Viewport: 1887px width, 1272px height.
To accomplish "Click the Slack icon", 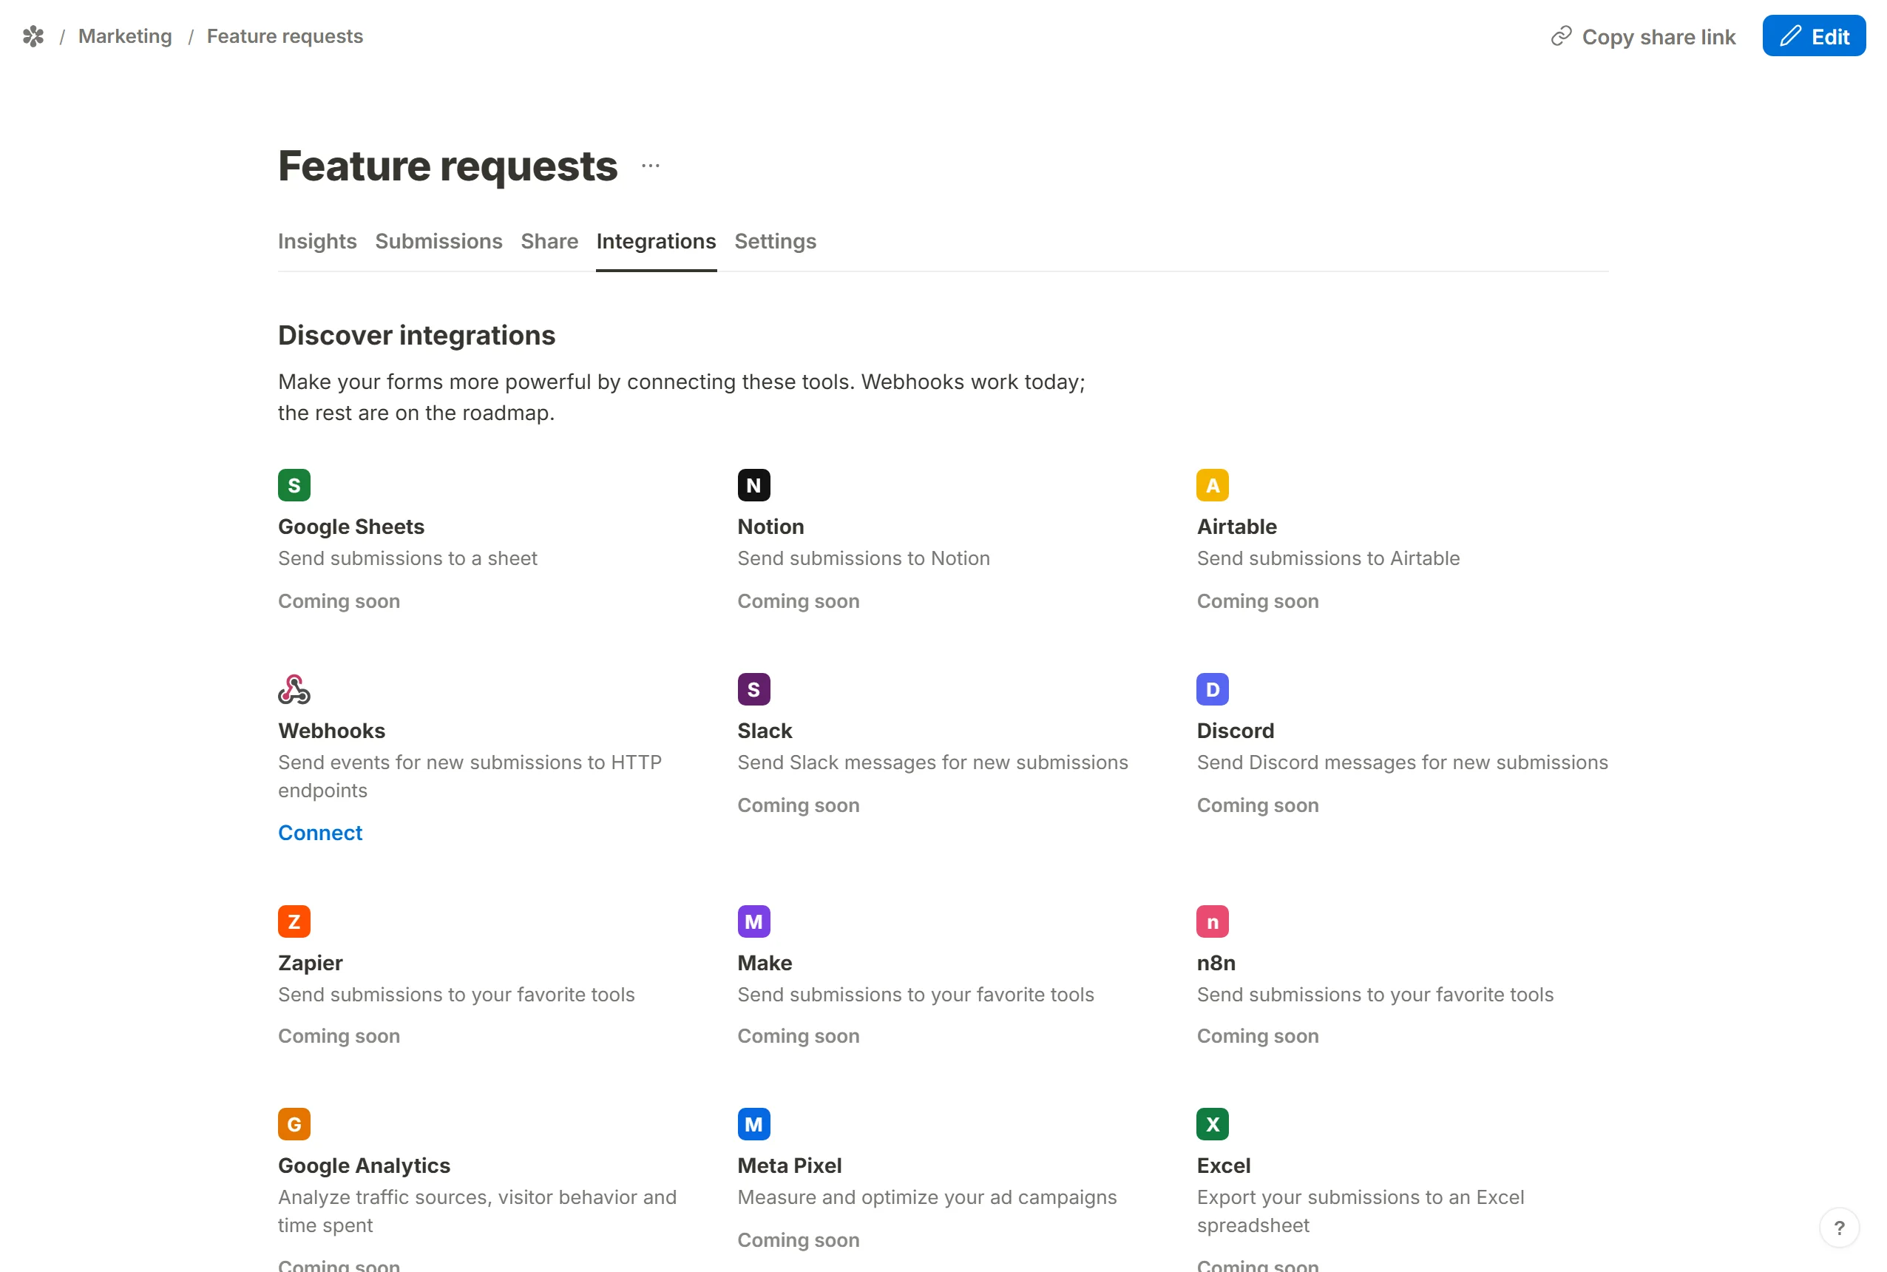I will (753, 689).
